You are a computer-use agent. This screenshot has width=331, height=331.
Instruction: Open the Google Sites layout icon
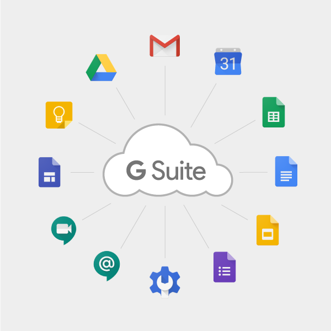(x=50, y=172)
